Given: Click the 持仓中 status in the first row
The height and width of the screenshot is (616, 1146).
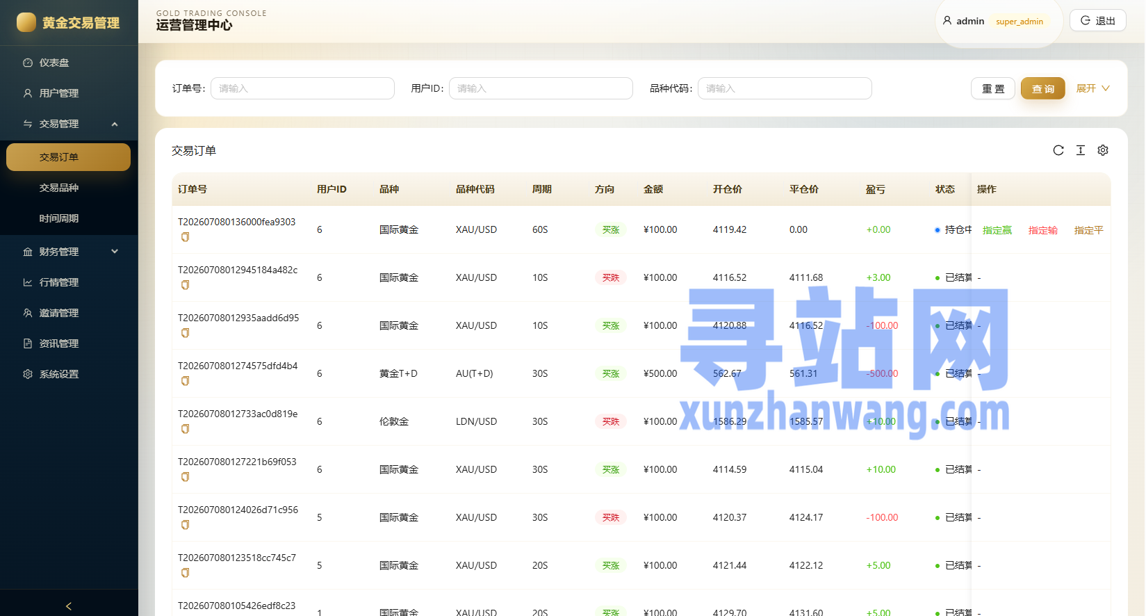Looking at the screenshot, I should coord(953,229).
